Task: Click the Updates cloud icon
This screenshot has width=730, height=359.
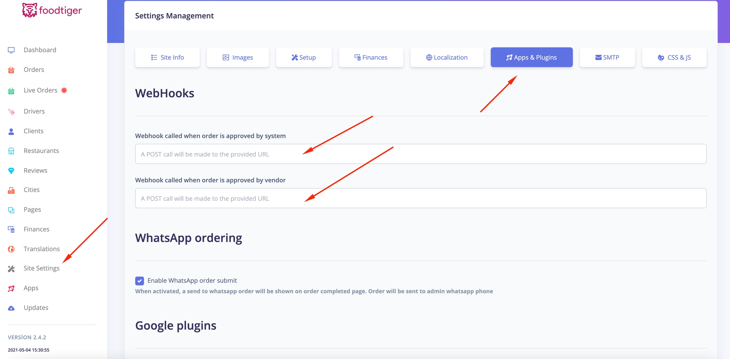Action: 11,308
